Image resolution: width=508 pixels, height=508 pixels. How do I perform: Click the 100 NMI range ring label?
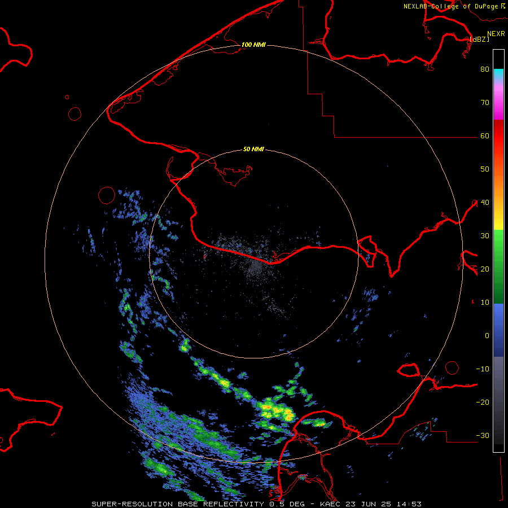[253, 45]
